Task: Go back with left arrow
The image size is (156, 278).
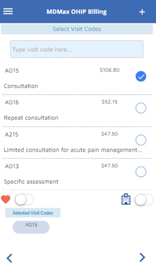Action: click(10, 258)
